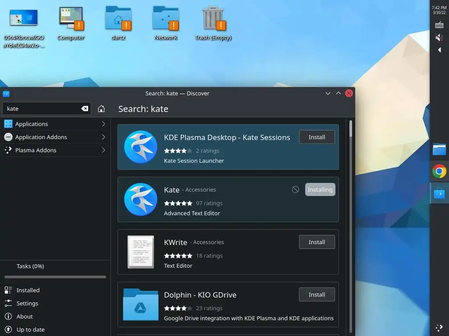
Task: Click the Discover window title icon
Action: tap(6, 94)
